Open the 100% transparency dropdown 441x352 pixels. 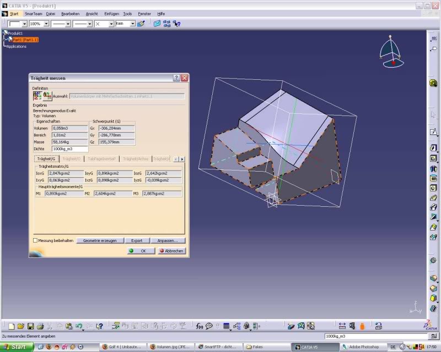coord(46,24)
